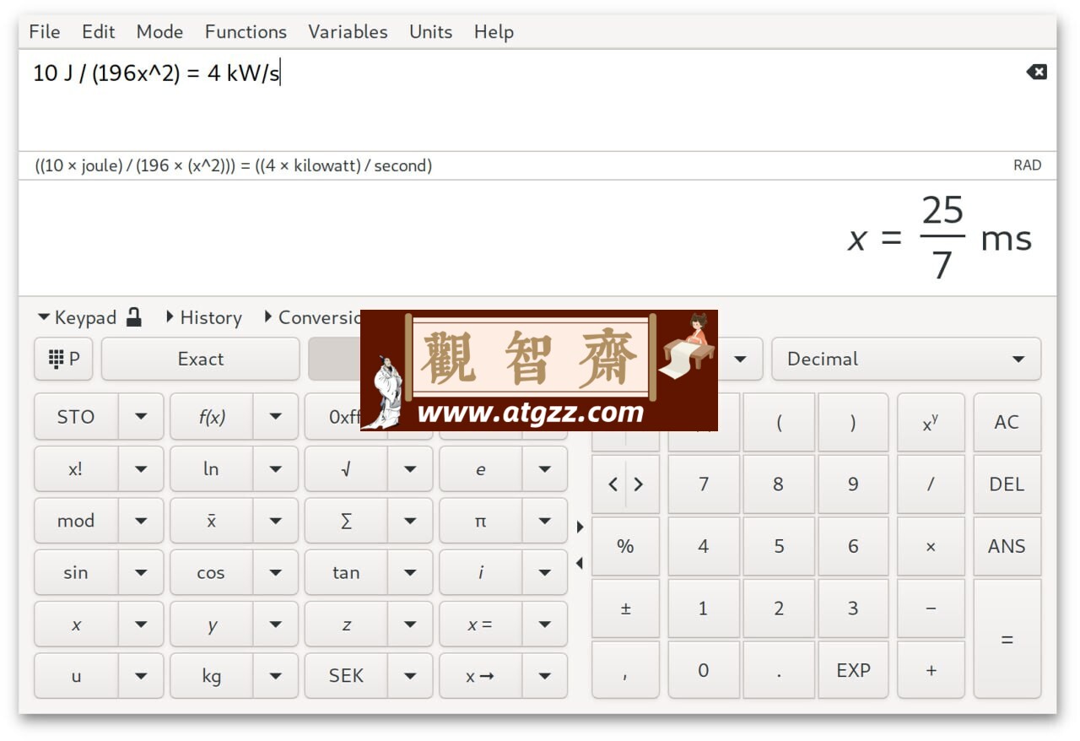Insert the pi constant key
The height and width of the screenshot is (741, 1080).
(481, 521)
